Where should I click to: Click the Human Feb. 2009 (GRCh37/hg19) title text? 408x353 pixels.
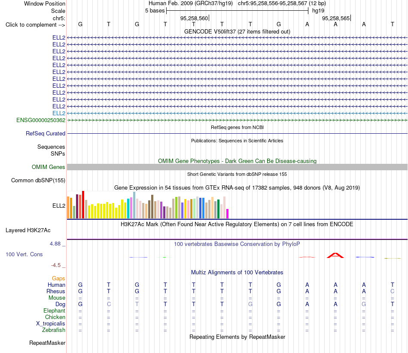point(192,3)
